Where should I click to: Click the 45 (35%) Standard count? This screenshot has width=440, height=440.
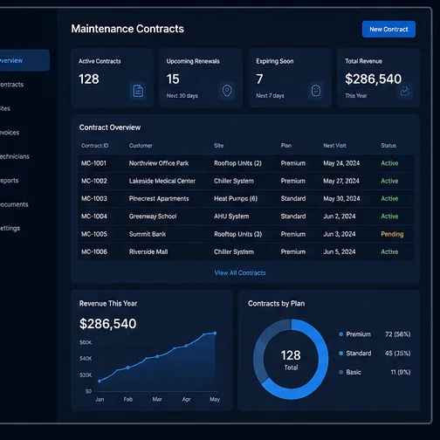click(x=397, y=353)
